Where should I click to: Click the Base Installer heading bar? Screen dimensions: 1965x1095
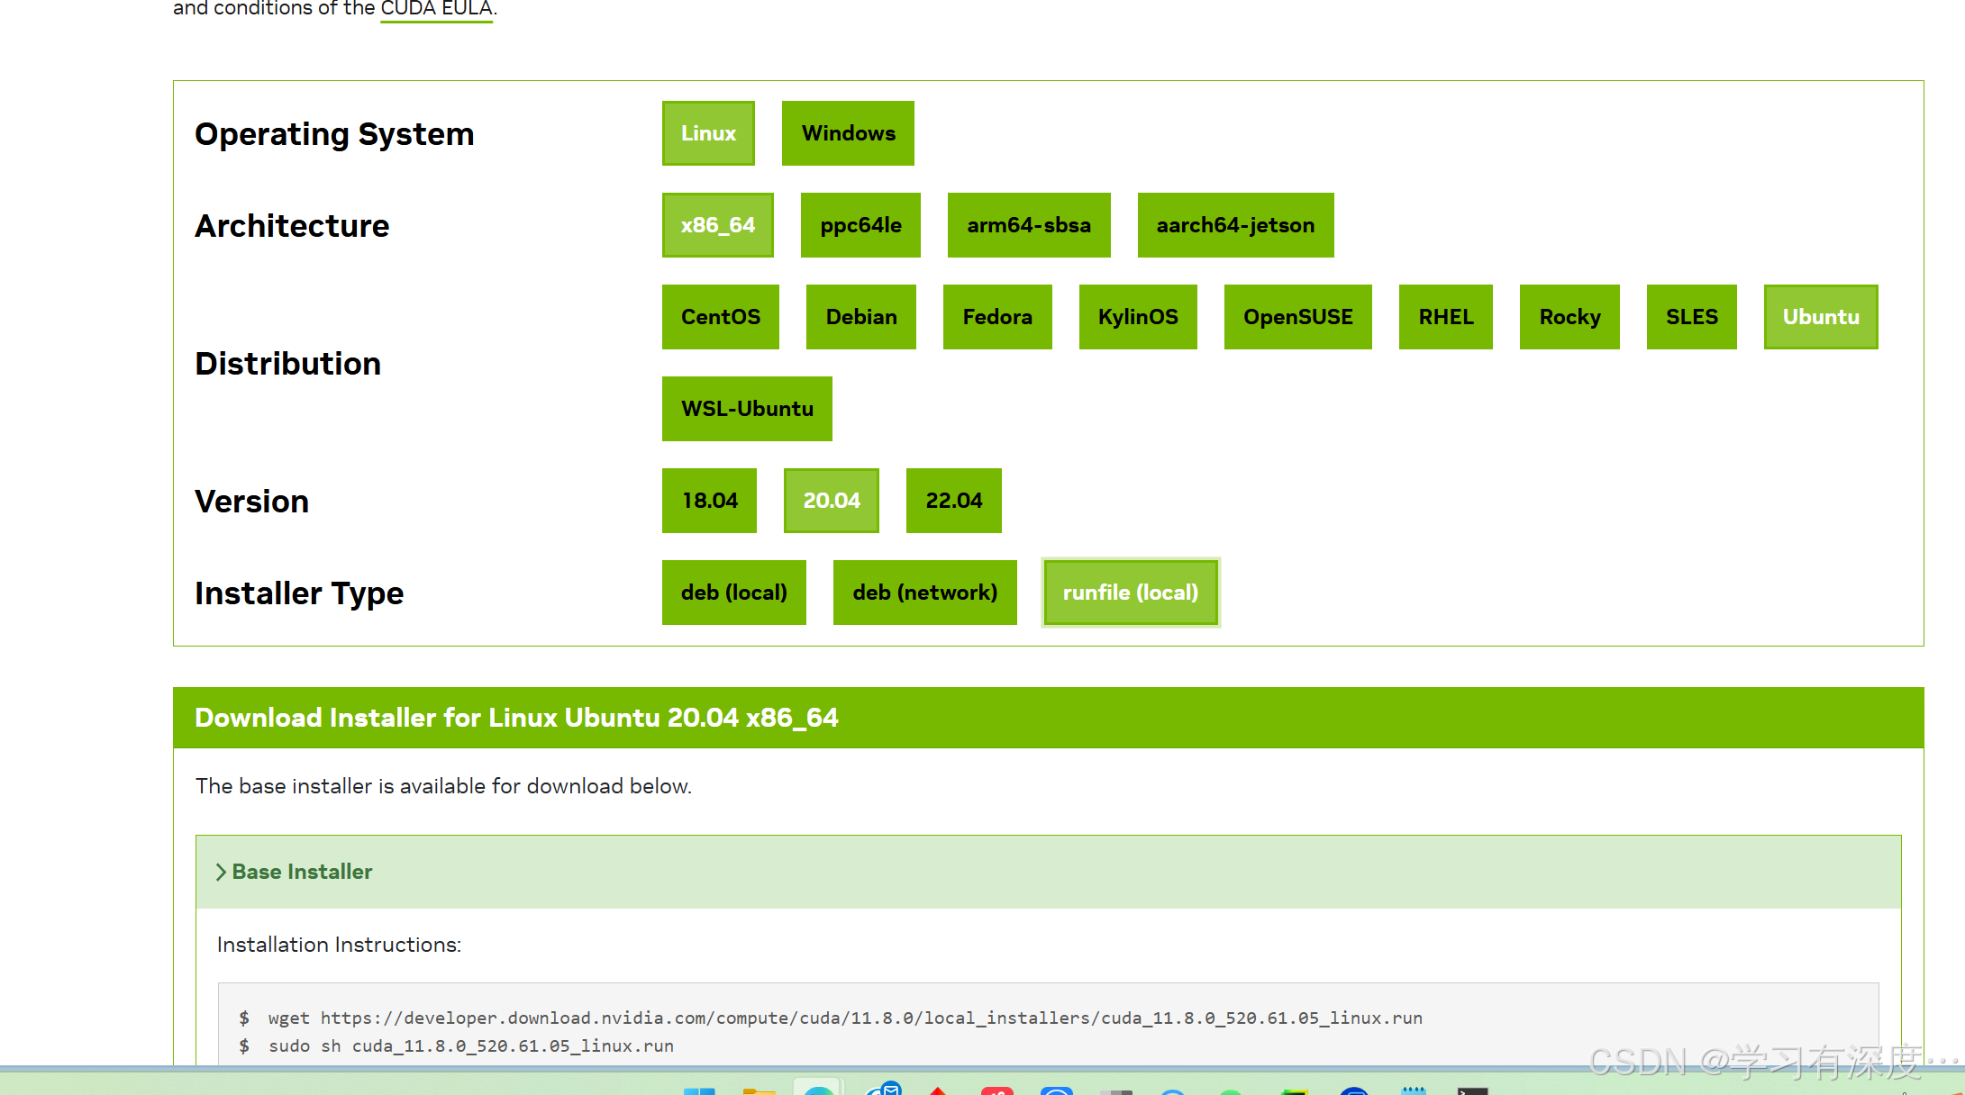coord(1048,872)
